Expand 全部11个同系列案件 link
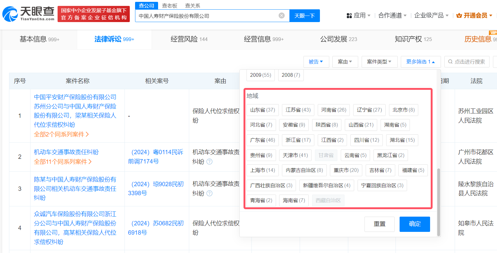This screenshot has width=497, height=253. coord(63,162)
